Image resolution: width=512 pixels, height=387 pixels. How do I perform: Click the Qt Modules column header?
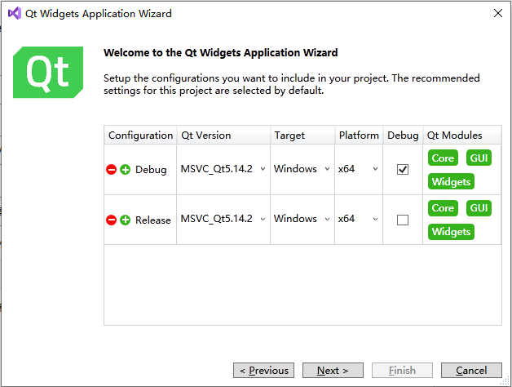point(462,135)
